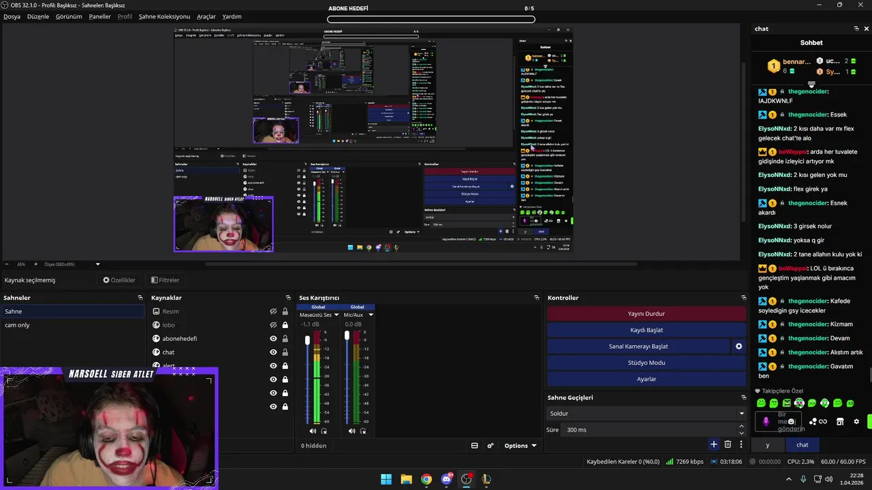Image resolution: width=872 pixels, height=490 pixels.
Task: Open Windows Start menu
Action: pyautogui.click(x=386, y=479)
